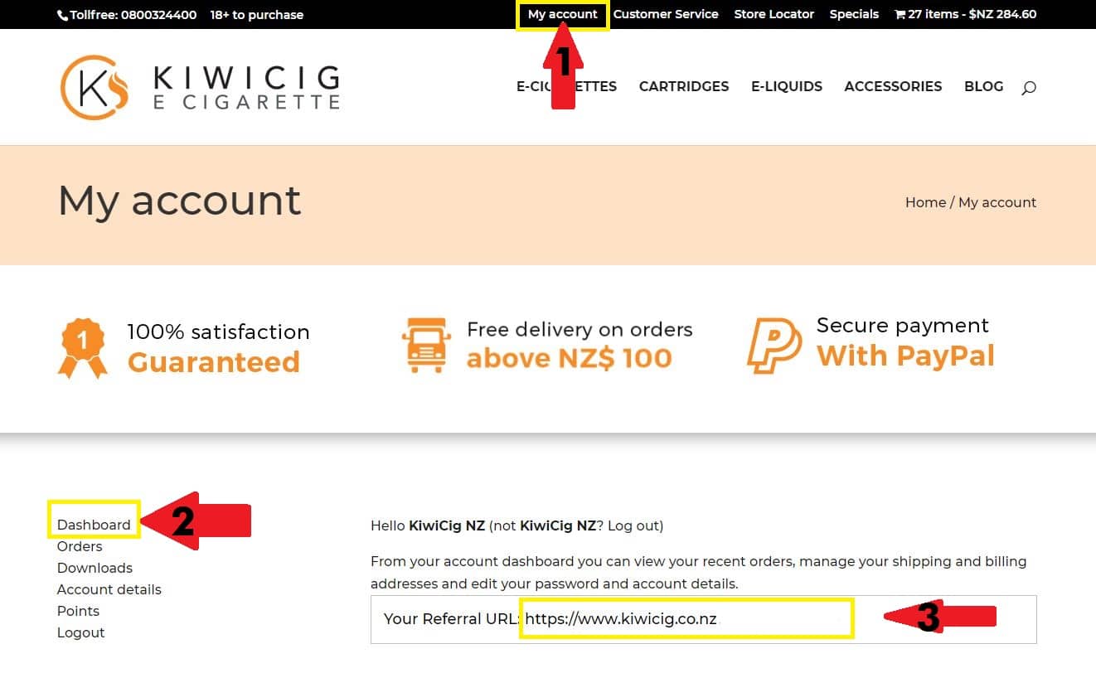Click the KiwiCig logo
Image resolution: width=1096 pixels, height=678 pixels.
coord(200,87)
